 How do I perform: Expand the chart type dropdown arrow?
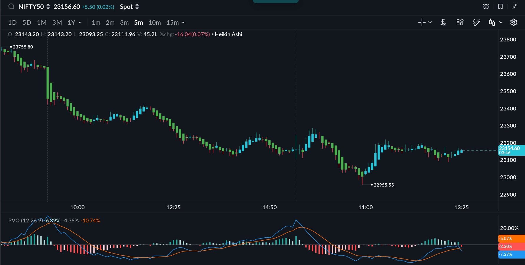(501, 22)
